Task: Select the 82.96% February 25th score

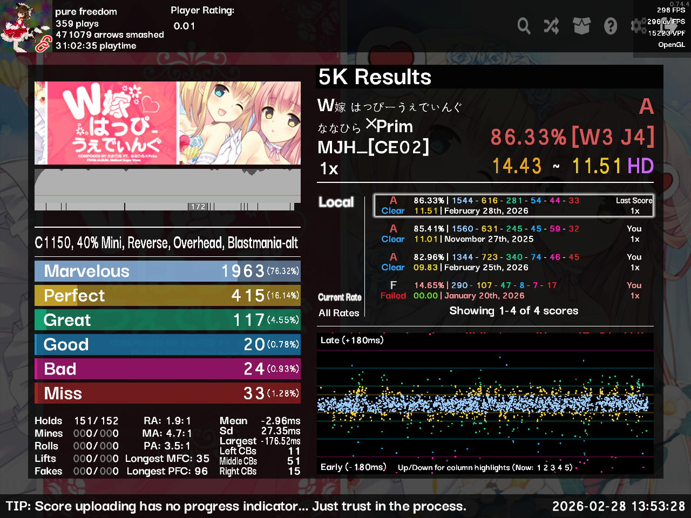Action: point(513,262)
